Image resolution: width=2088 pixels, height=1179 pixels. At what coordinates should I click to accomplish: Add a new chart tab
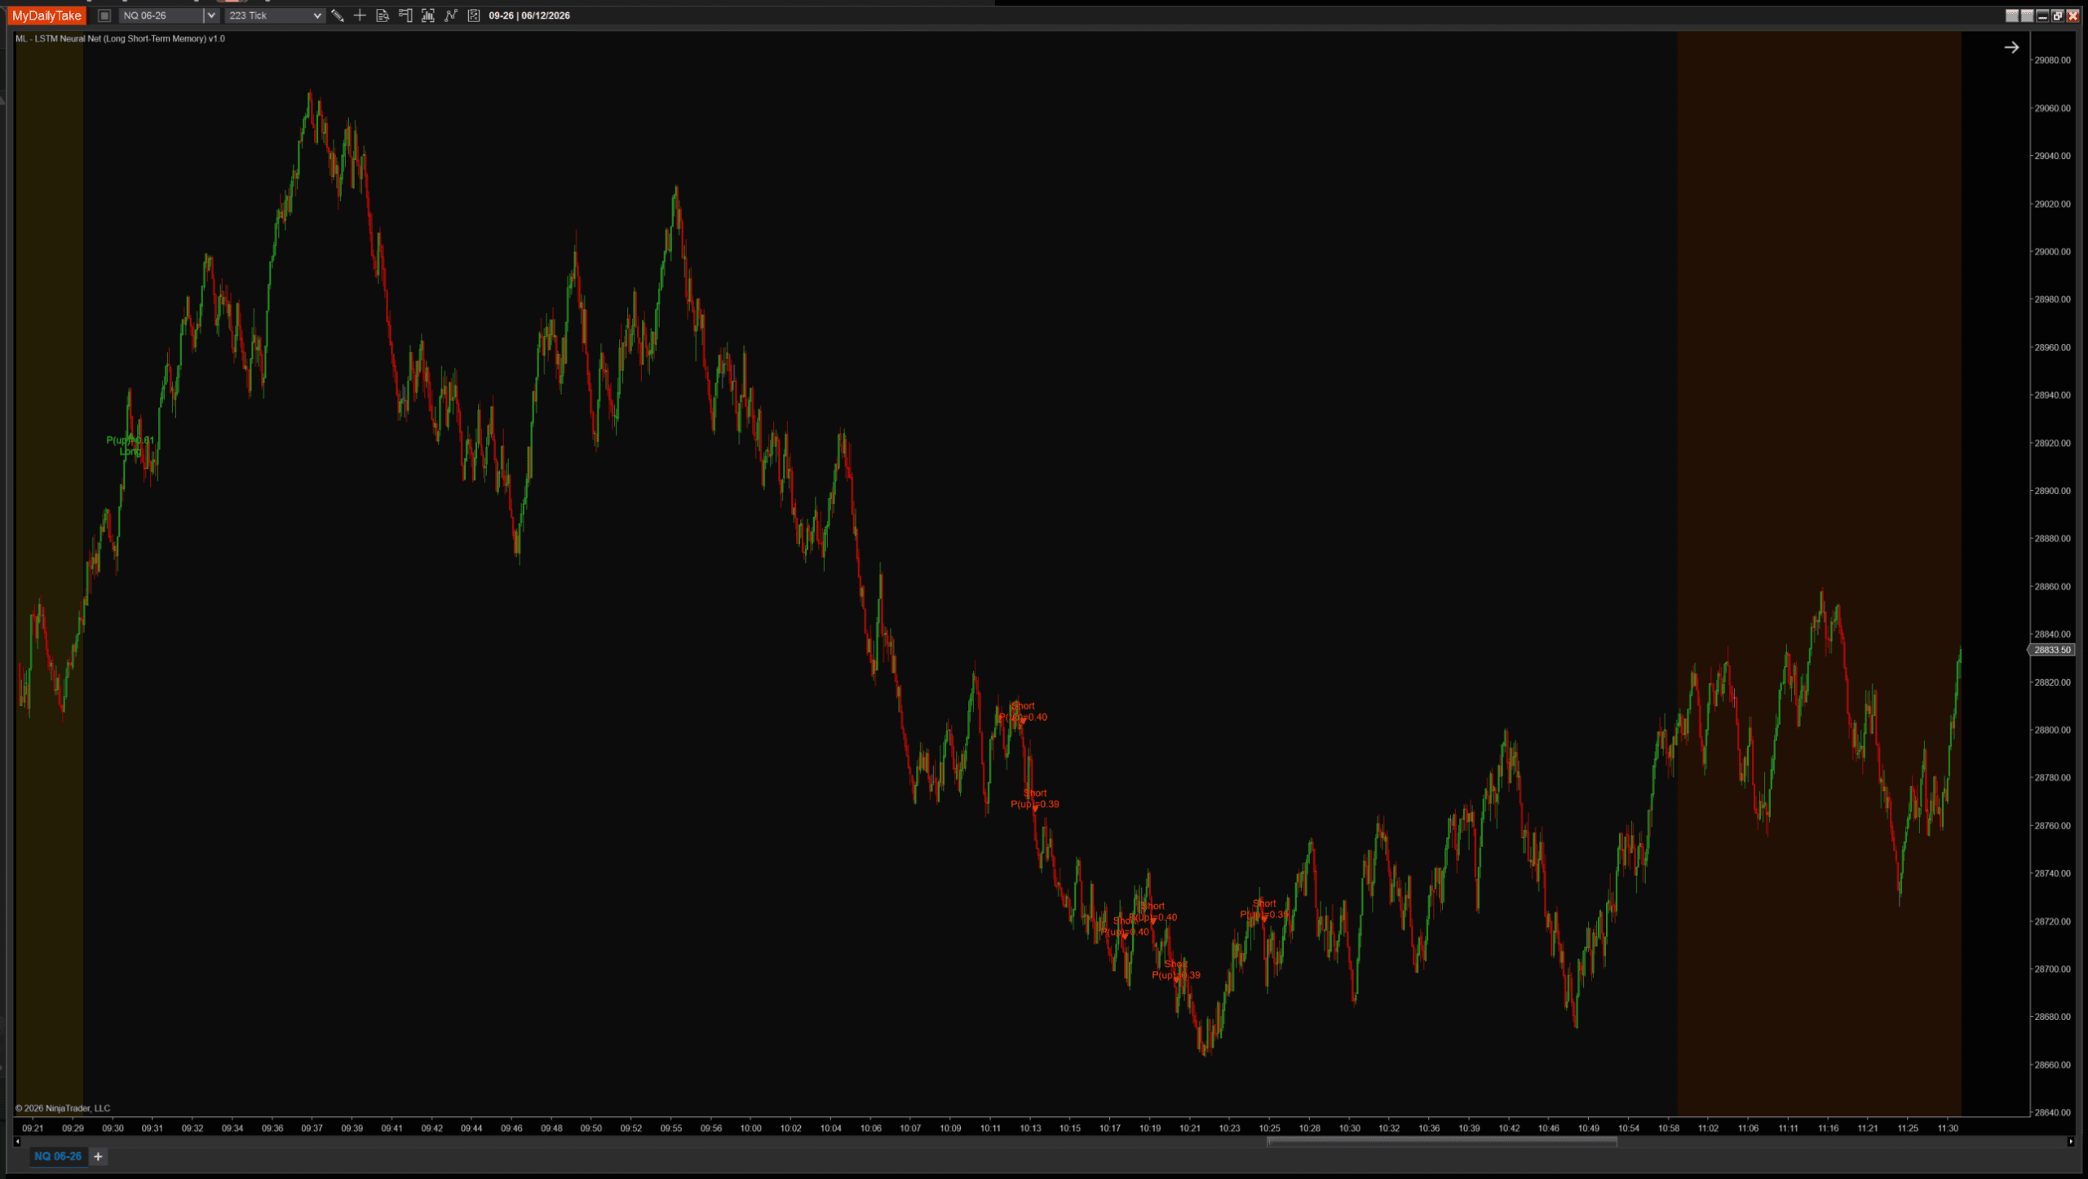[x=98, y=1156]
